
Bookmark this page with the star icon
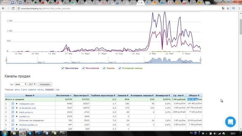click(228, 8)
